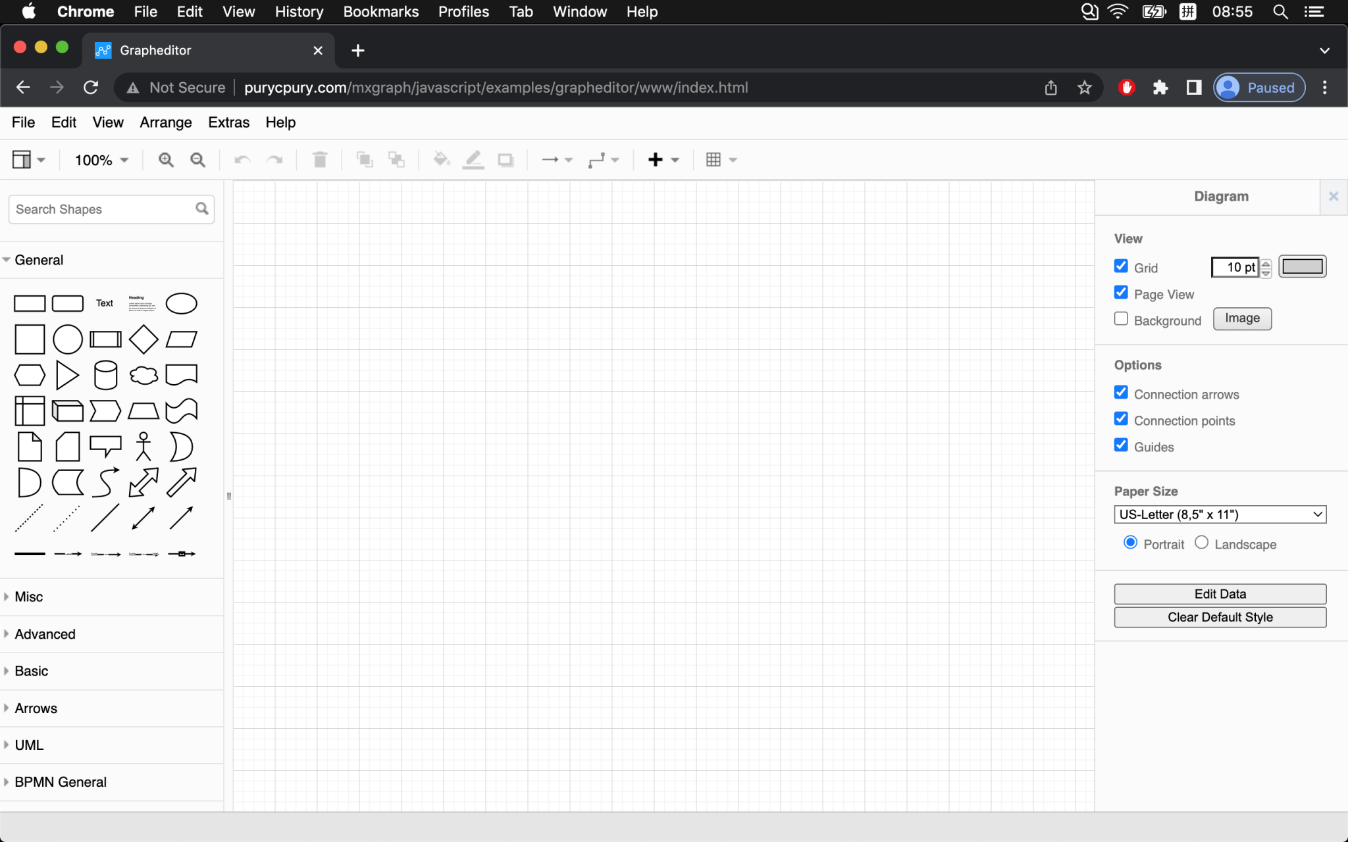
Task: Click the Undo icon
Action: (242, 159)
